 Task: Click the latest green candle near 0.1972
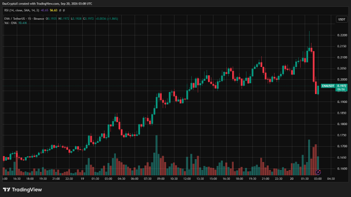coord(318,90)
